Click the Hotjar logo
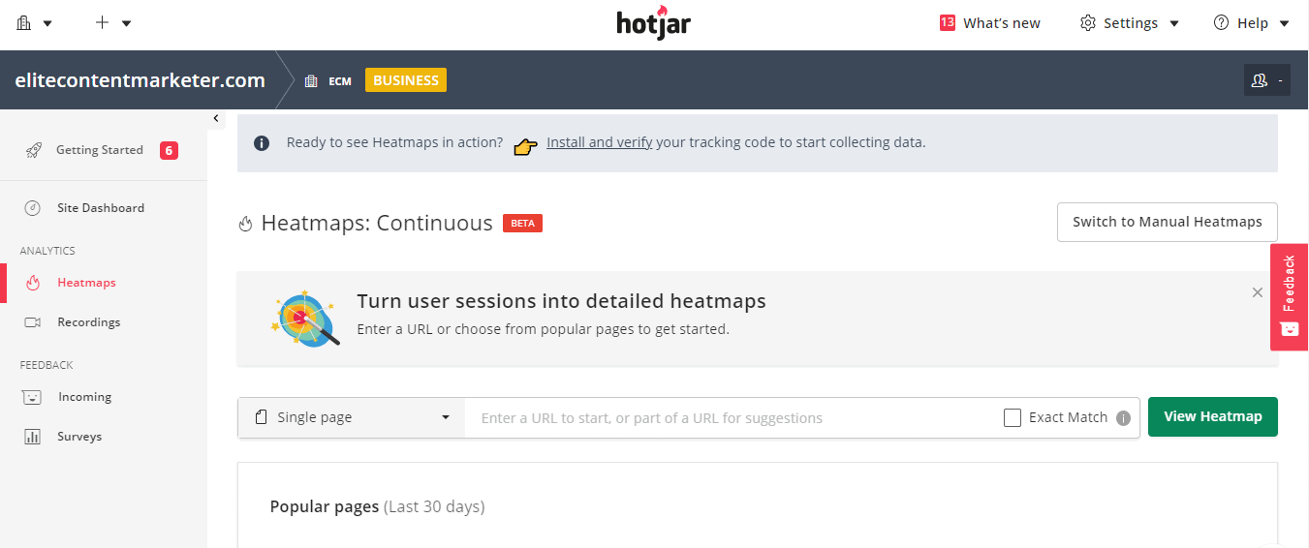This screenshot has width=1309, height=548. point(653,23)
